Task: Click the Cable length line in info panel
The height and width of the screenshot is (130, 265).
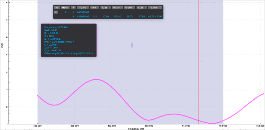Action: click(x=68, y=53)
